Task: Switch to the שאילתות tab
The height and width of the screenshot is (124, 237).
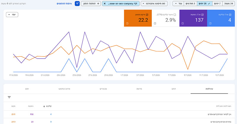Action: [209, 89]
